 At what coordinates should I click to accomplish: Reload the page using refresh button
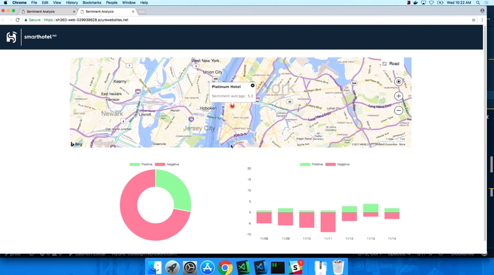tap(18, 20)
